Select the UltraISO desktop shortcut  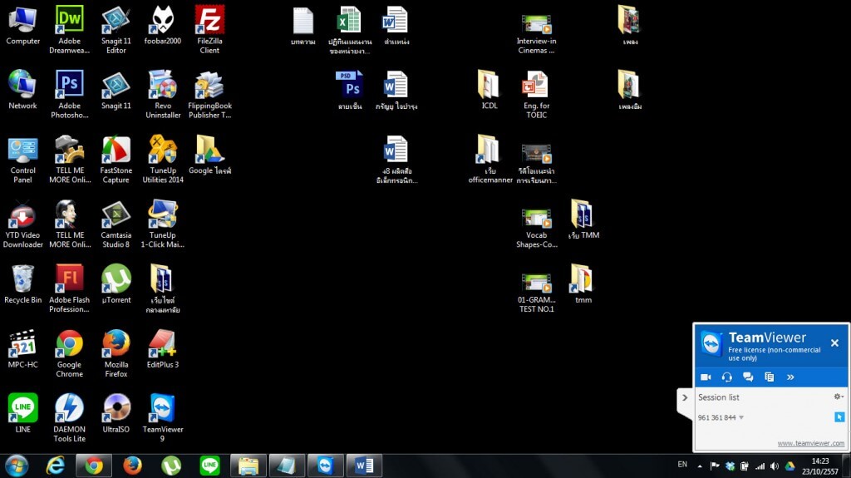[116, 413]
